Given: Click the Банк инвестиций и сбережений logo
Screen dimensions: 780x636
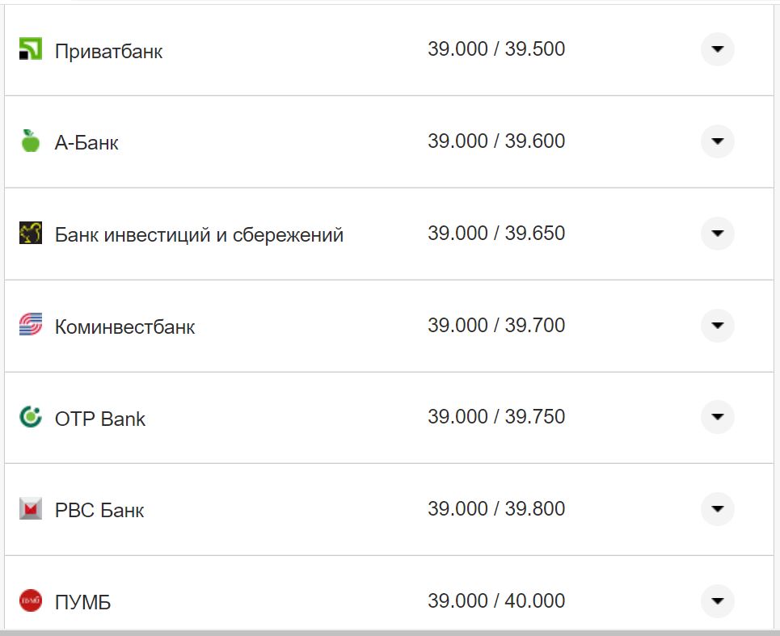Looking at the screenshot, I should (30, 234).
